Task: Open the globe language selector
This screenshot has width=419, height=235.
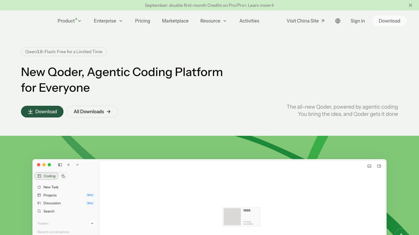Action: click(x=338, y=21)
